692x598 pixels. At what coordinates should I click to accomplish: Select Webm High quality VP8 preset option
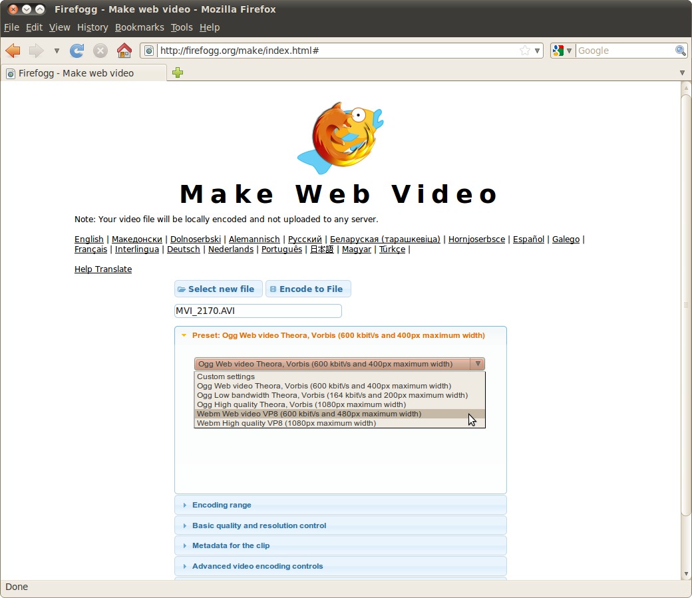click(286, 423)
